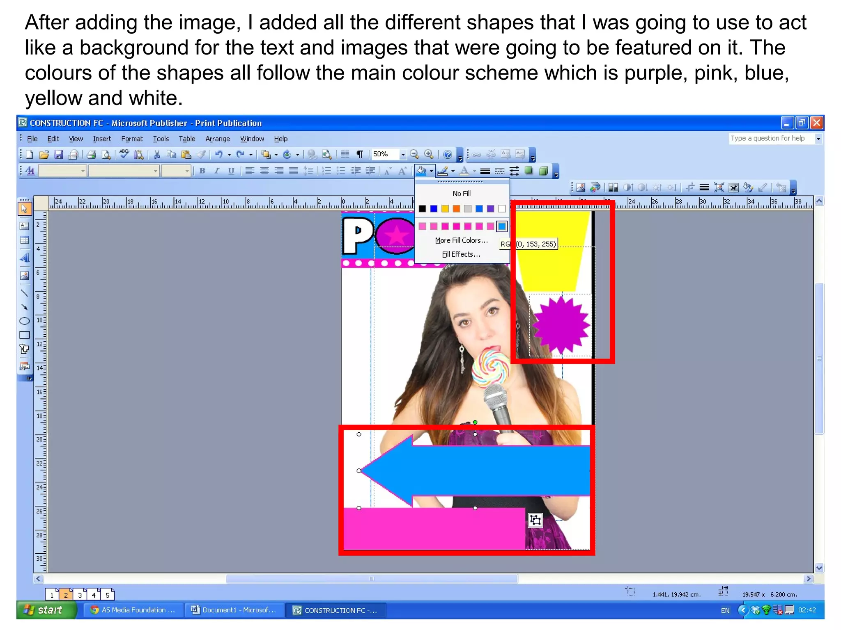Select the Line drawing tool

24,293
